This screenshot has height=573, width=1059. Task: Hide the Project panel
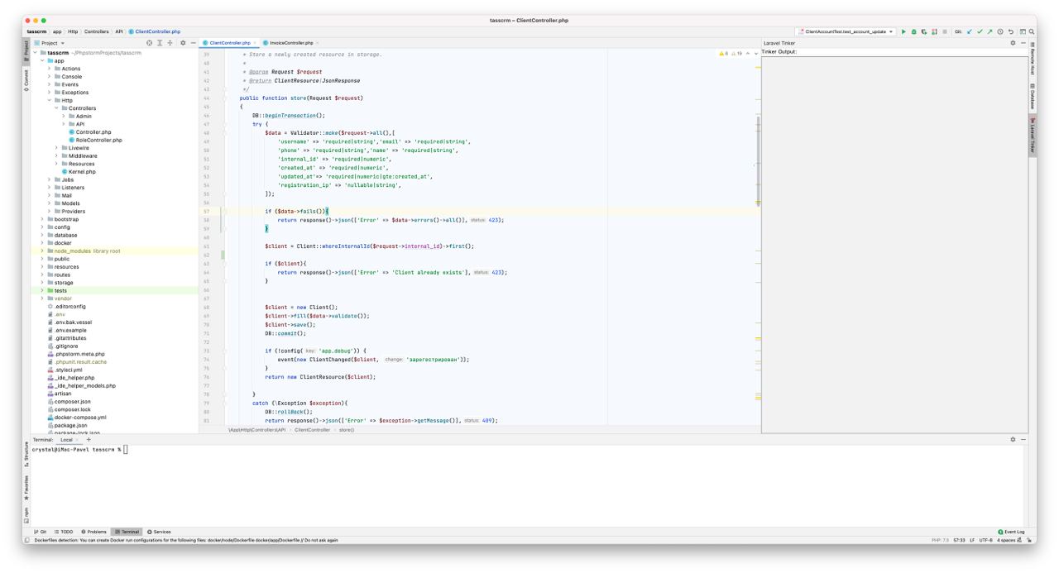tap(193, 43)
